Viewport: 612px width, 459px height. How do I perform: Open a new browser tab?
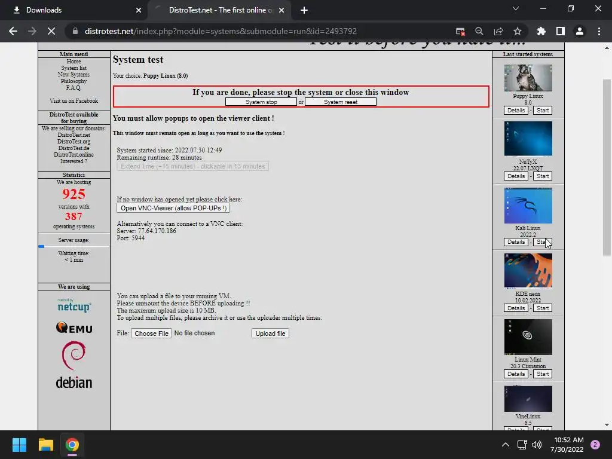click(x=304, y=10)
